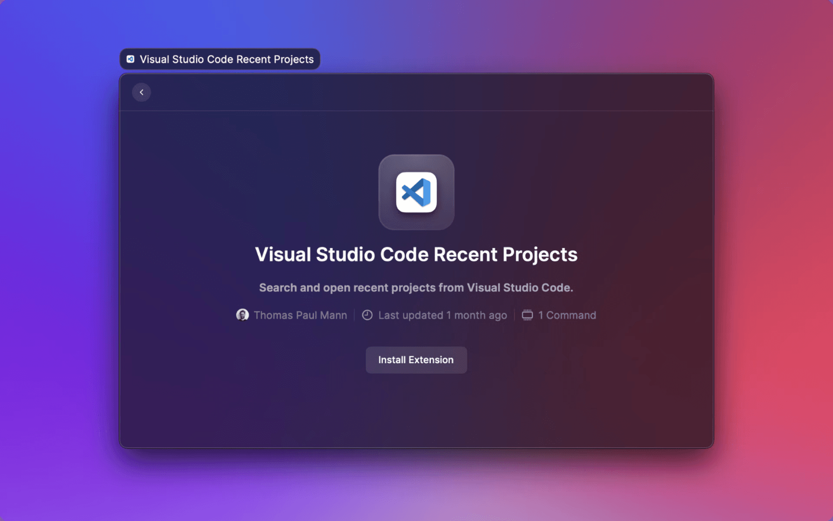This screenshot has height=521, width=833.
Task: Click the command chip icon before 1 Command
Action: point(527,315)
